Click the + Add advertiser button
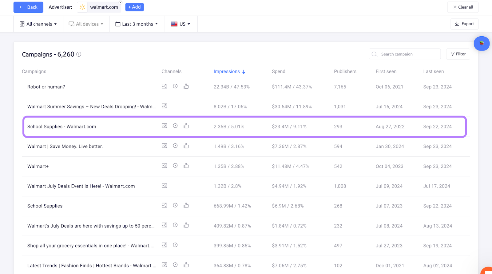The width and height of the screenshot is (492, 274). coord(134,7)
